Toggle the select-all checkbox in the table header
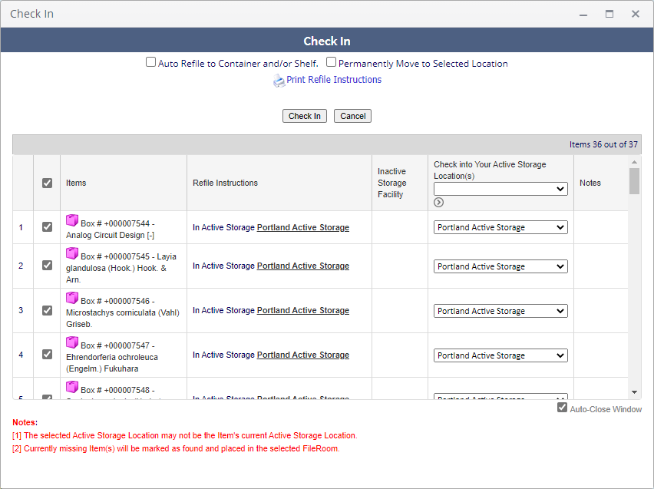654x489 pixels. 47,183
